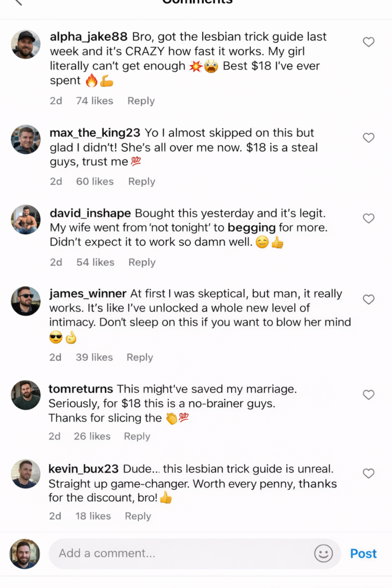The height and width of the screenshot is (588, 392).
Task: Heart the comment by james_winner
Action: 369,299
